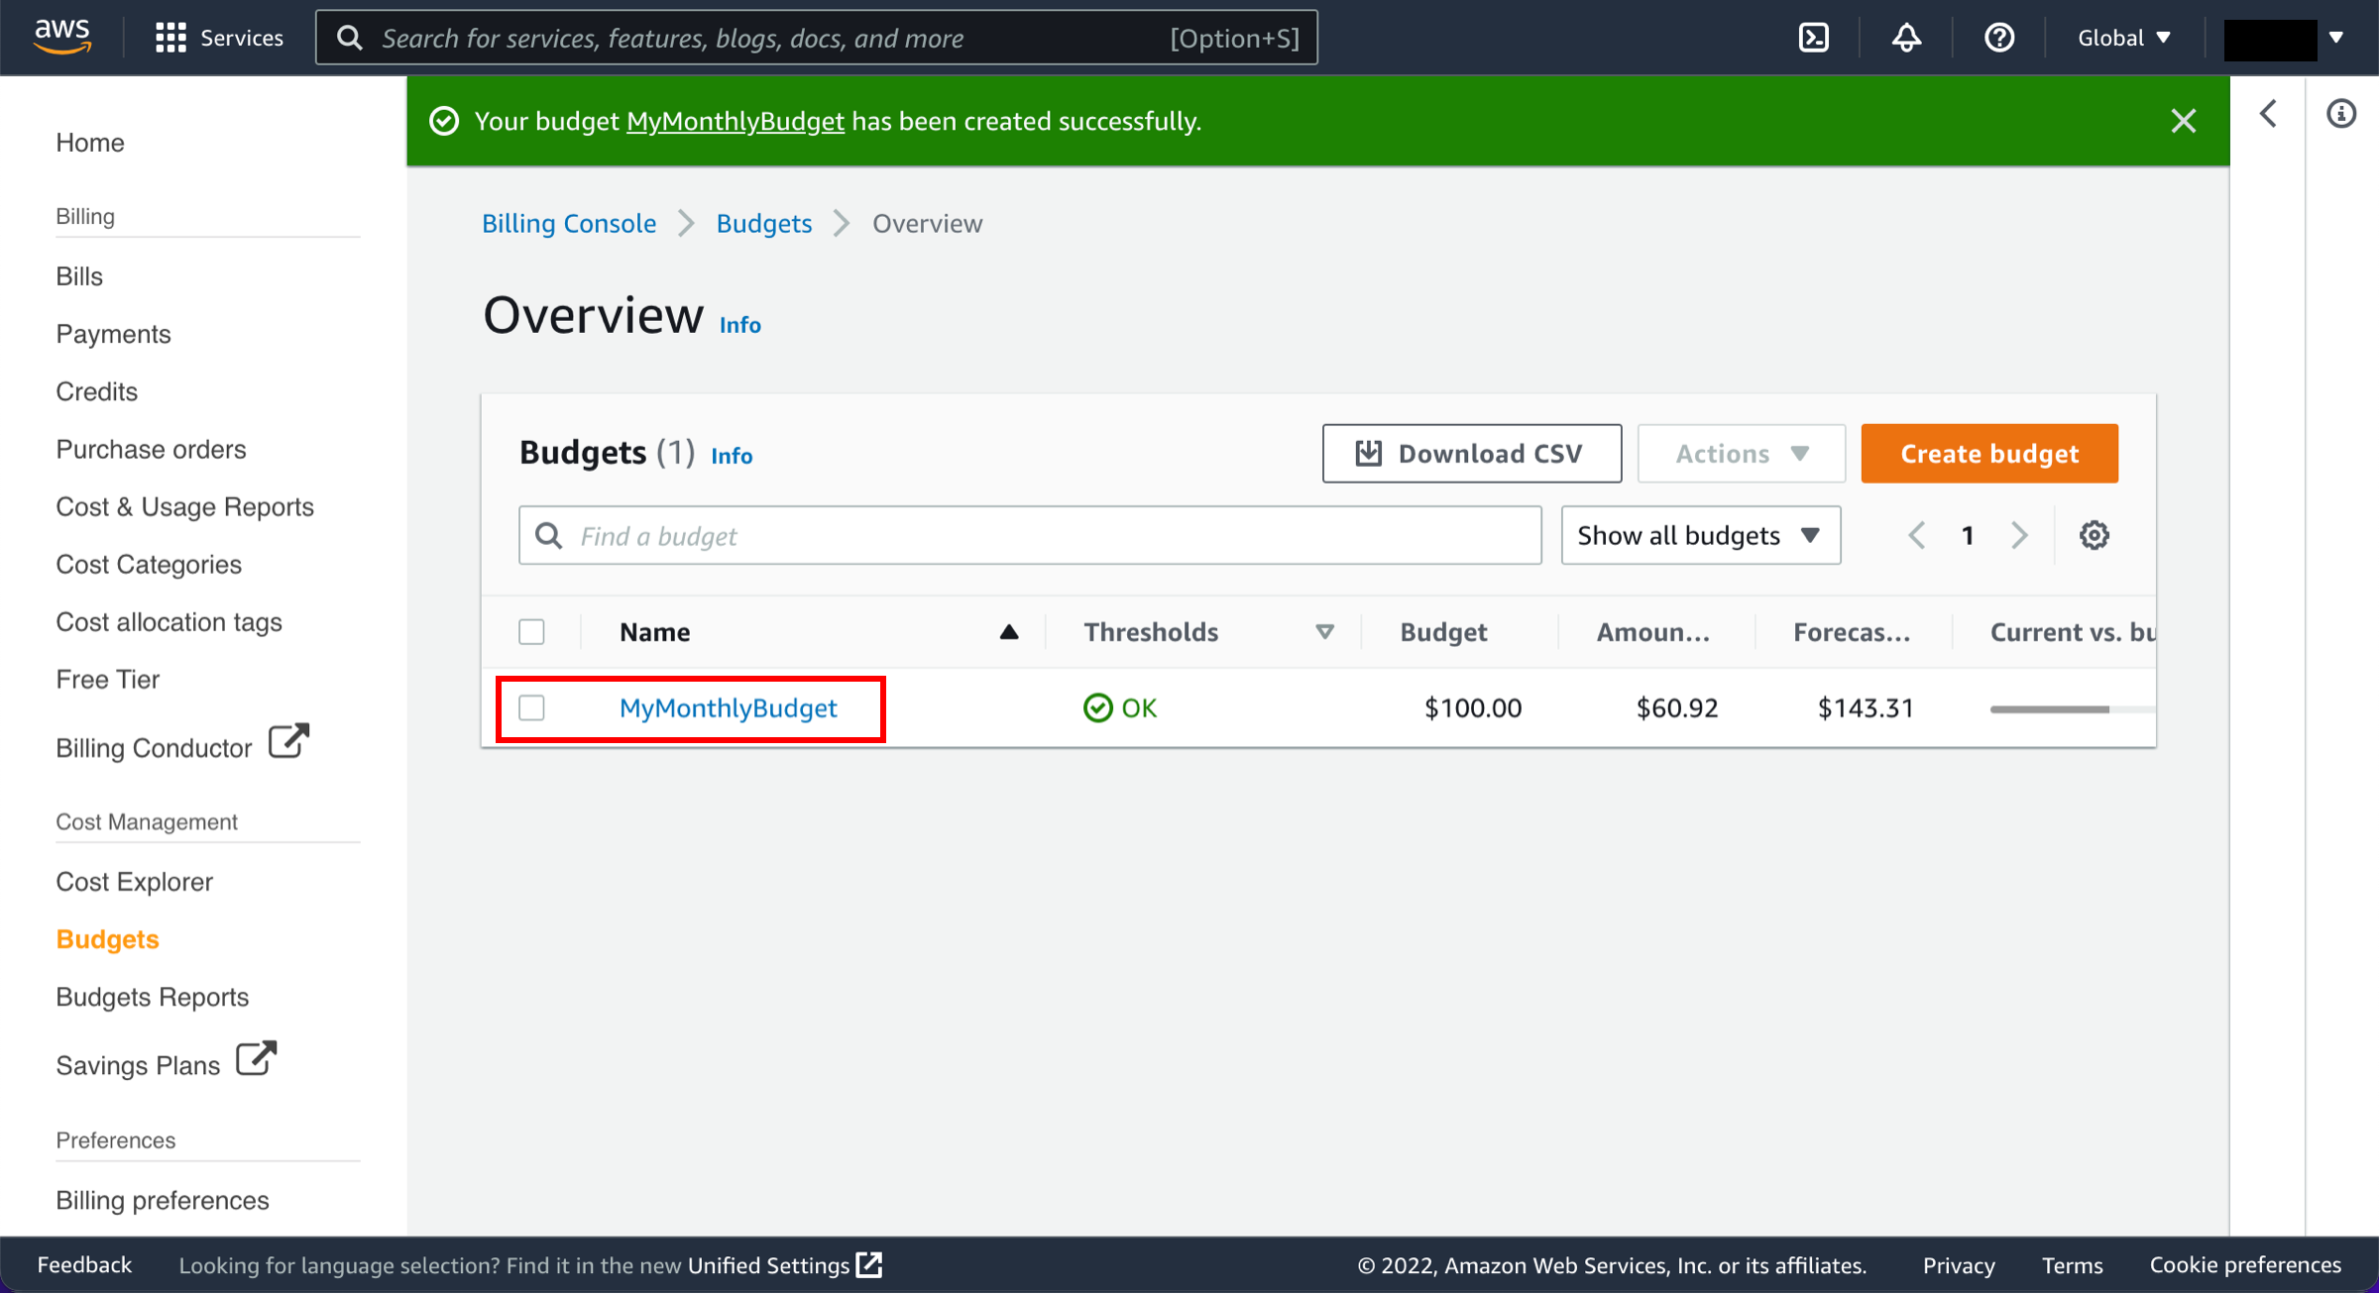Click the Forecas... column header

pyautogui.click(x=1852, y=632)
